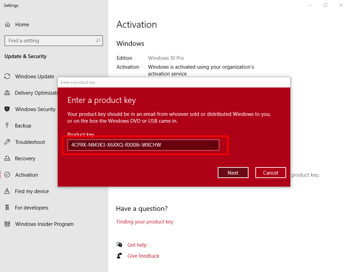Click the activation status text

click(x=201, y=70)
